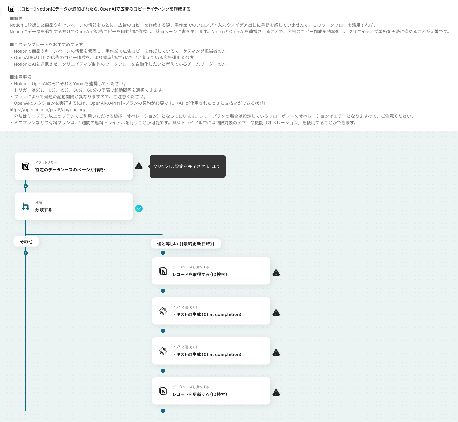Open the 分岐する branch step
The height and width of the screenshot is (422, 458).
(x=74, y=206)
